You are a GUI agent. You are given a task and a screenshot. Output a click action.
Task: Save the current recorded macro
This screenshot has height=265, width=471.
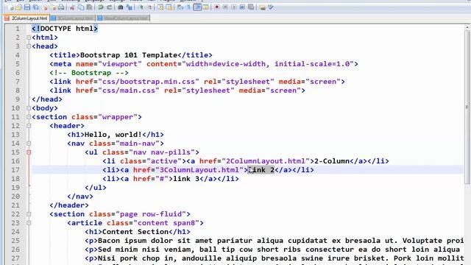[x=251, y=7]
